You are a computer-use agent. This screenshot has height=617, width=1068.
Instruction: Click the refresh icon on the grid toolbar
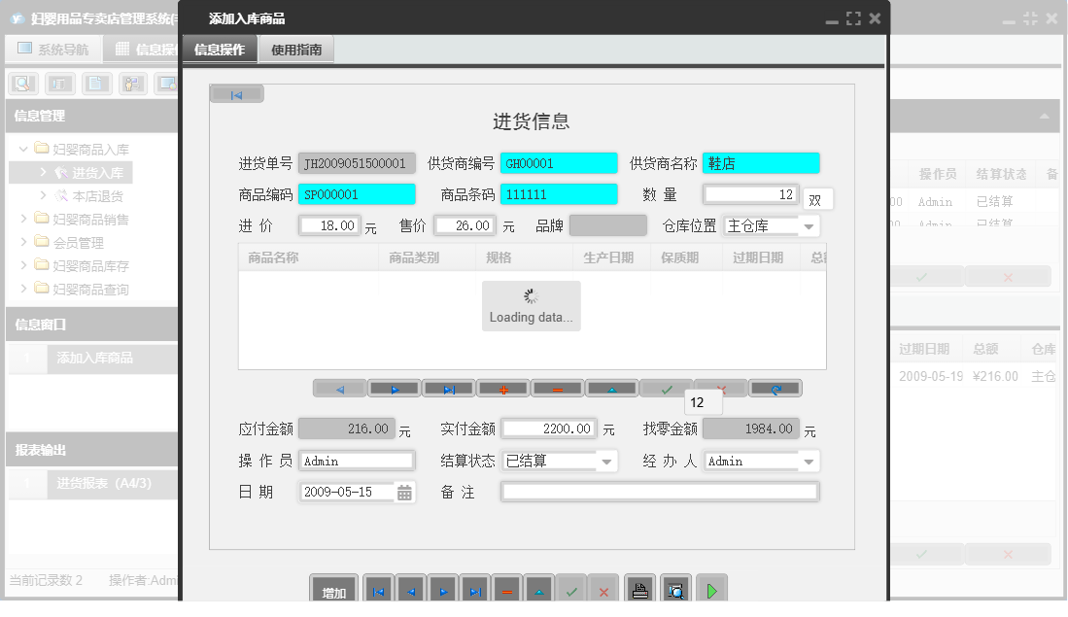(x=775, y=388)
